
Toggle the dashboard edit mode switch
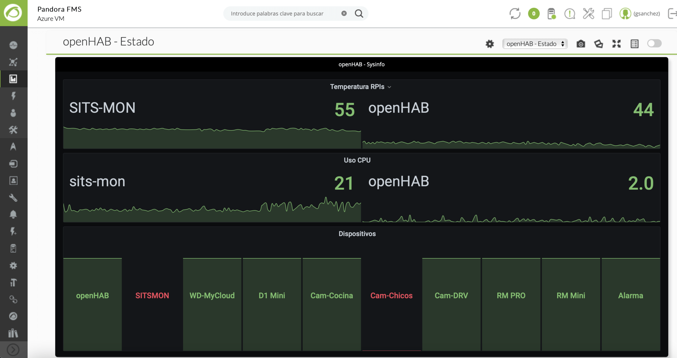(654, 44)
